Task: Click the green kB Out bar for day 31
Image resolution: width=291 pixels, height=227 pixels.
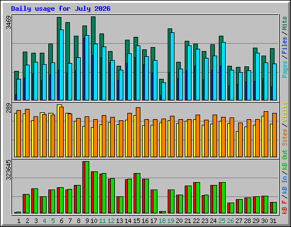Action: [275, 208]
